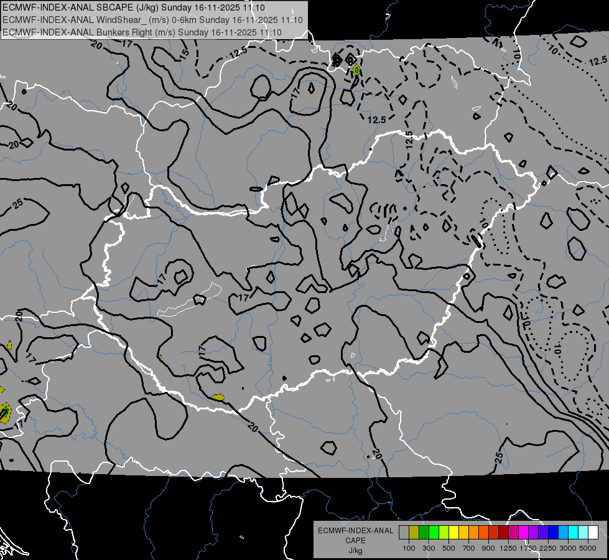Viewport: 609px width, 560px height.
Task: Choose the bright green legend swatch
Action: [434, 533]
